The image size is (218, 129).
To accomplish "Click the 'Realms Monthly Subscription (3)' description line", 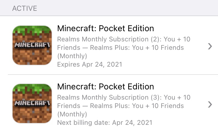I will click(124, 97).
